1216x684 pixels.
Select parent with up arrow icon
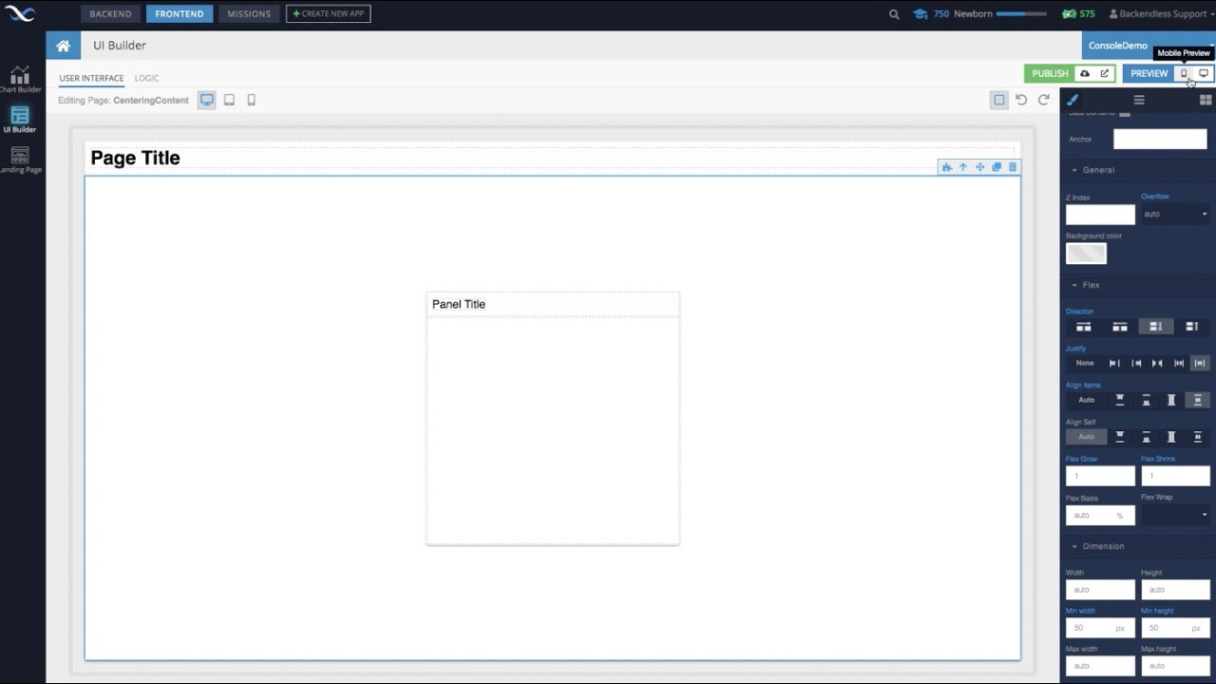pyautogui.click(x=963, y=167)
